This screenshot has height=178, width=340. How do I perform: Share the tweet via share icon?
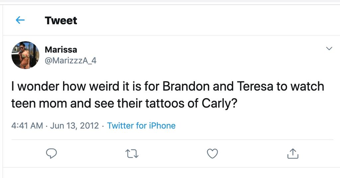(293, 153)
